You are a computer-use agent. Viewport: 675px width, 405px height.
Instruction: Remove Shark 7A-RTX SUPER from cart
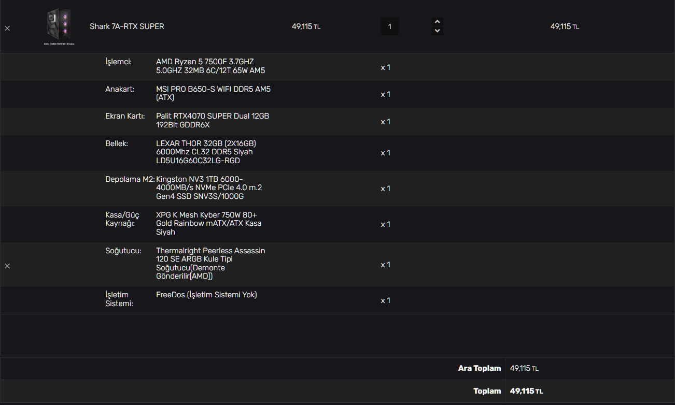7,28
